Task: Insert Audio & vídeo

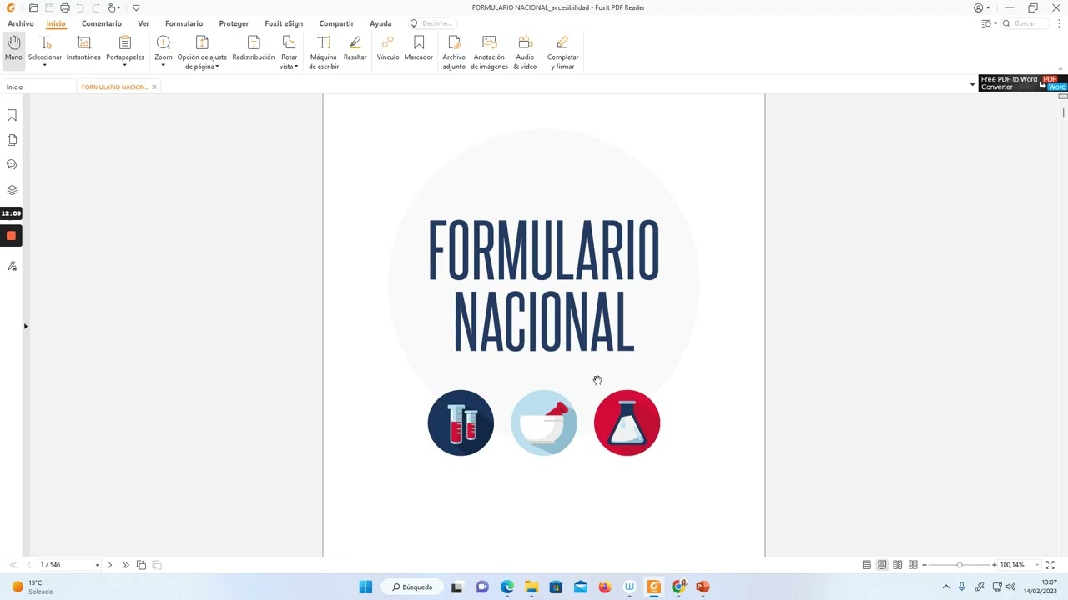Action: tap(525, 52)
